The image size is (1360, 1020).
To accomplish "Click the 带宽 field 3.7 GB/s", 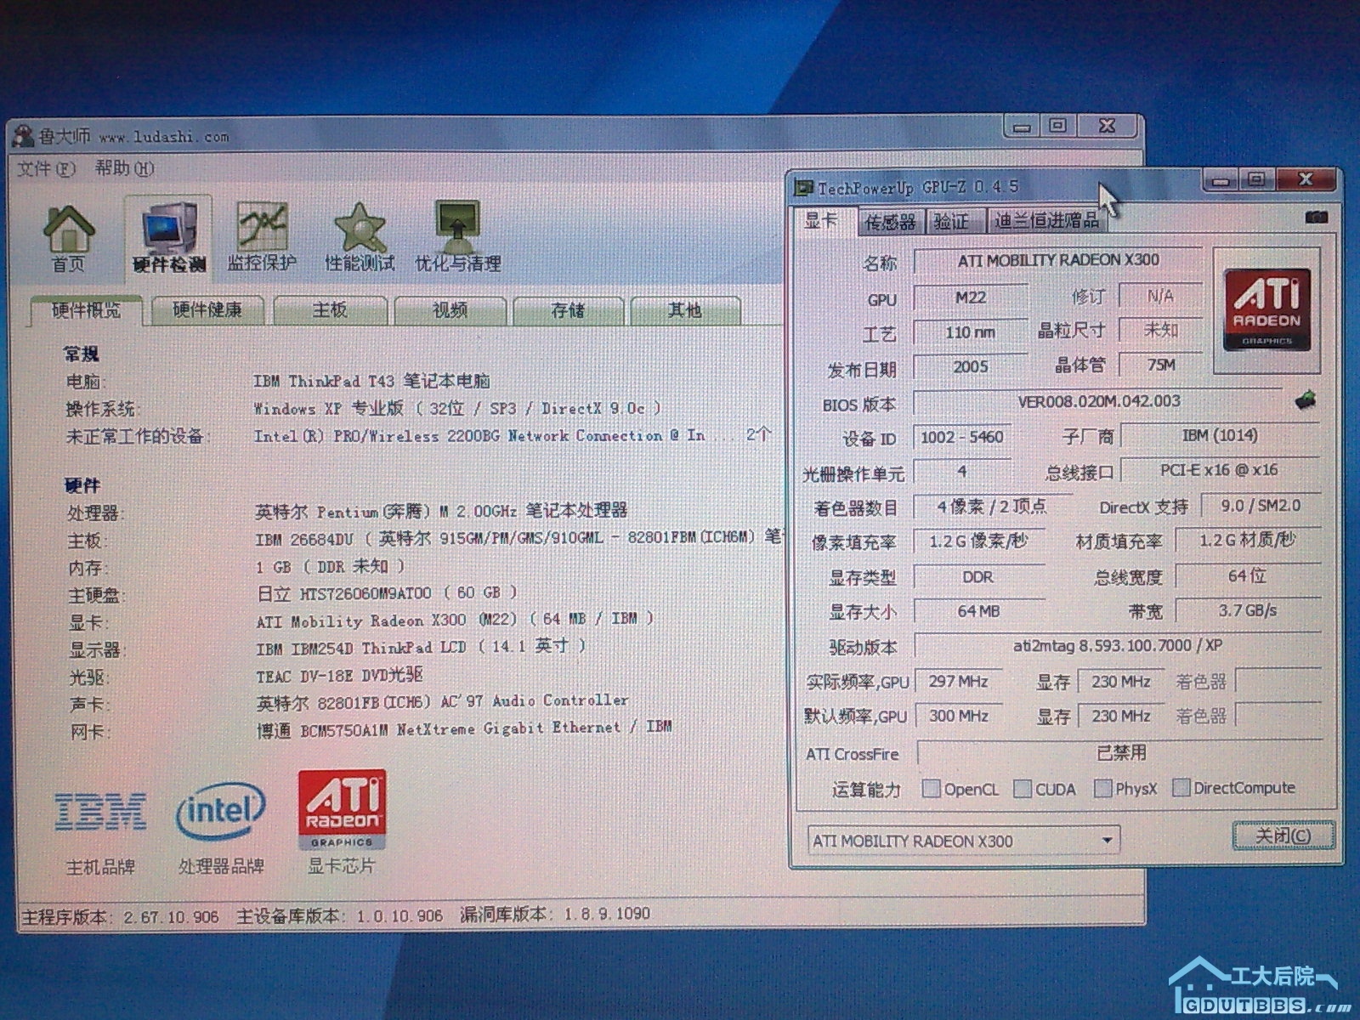I will coord(1248,610).
